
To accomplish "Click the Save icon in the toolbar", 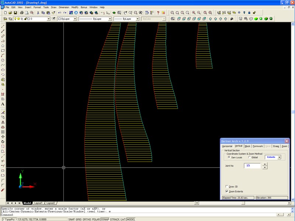I will [x=15, y=13].
